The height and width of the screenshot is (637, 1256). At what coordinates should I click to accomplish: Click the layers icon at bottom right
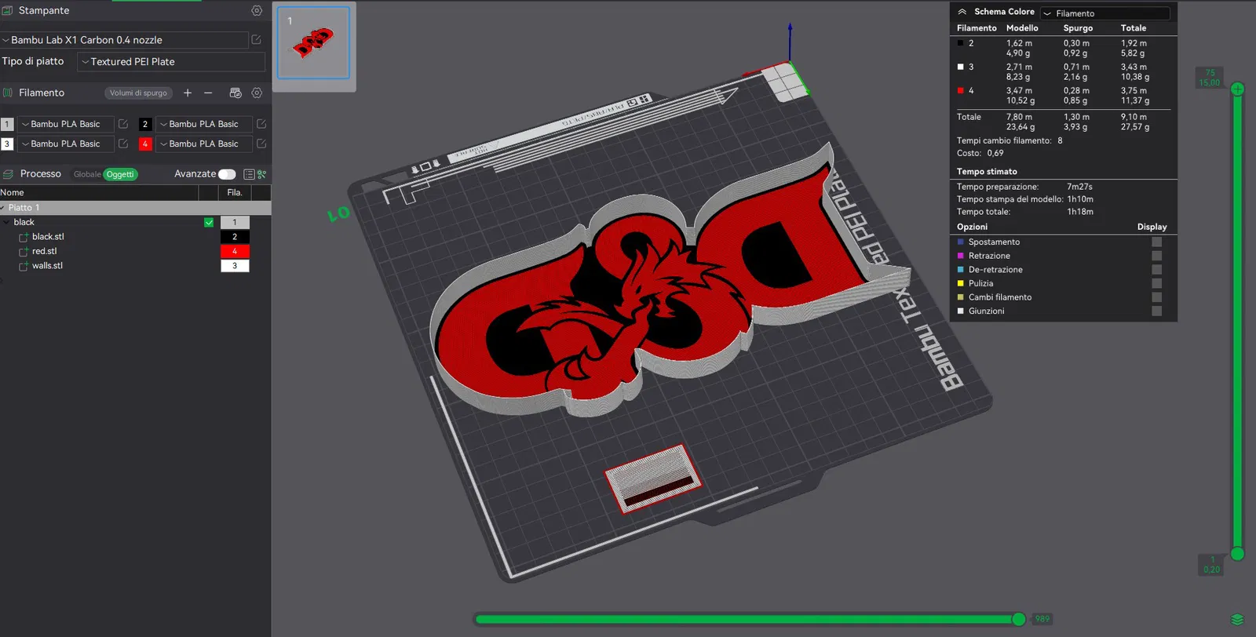click(x=1237, y=620)
